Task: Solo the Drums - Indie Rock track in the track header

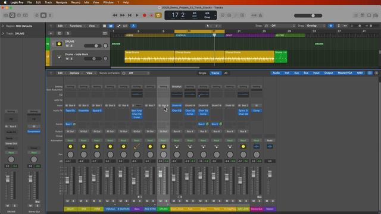Action: pyautogui.click(x=71, y=59)
